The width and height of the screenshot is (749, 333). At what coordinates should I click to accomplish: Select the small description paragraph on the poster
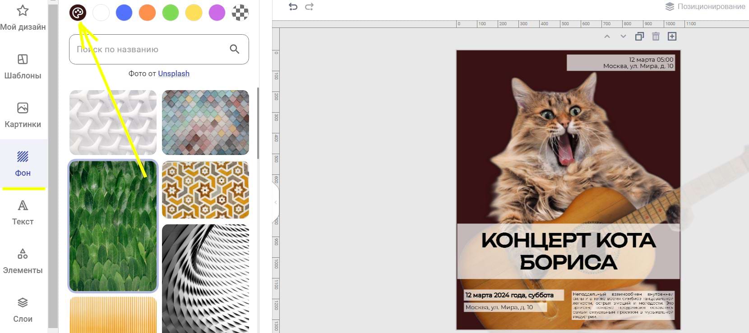[623, 305]
